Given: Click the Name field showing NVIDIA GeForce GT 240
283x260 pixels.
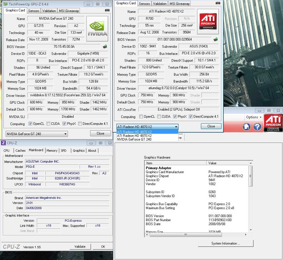Looking at the screenshot, I should pyautogui.click(x=56, y=19).
